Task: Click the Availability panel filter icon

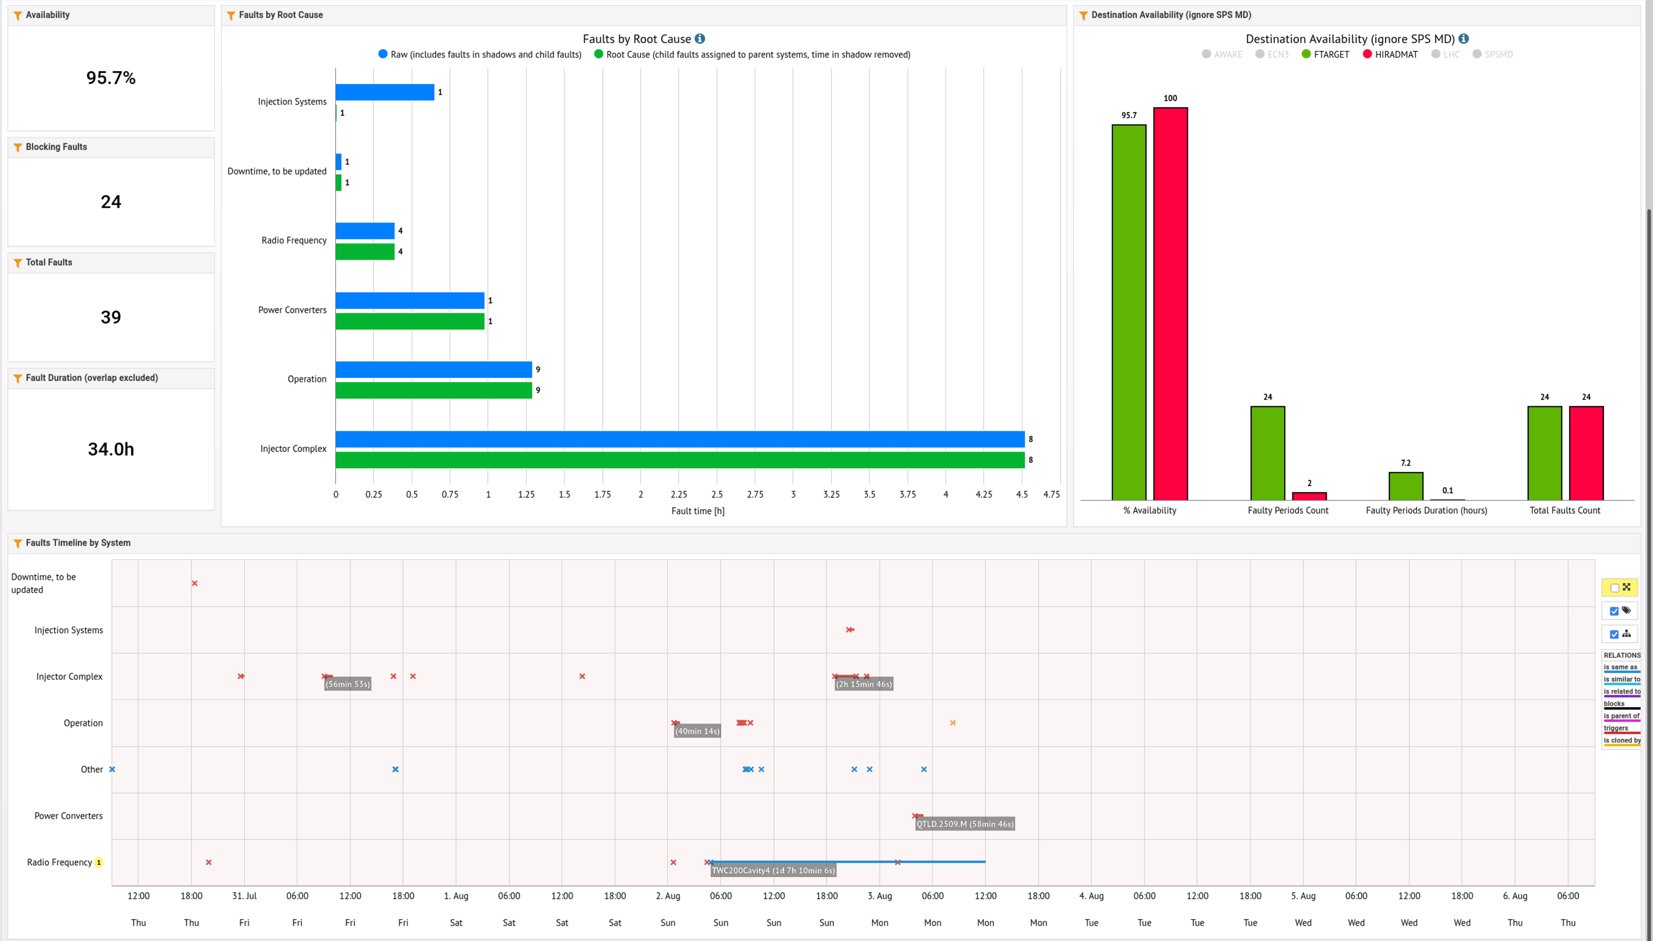Action: pos(18,16)
